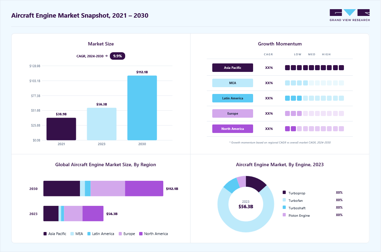Click the MED momentum column header
Screen dimensions: 381x252
pos(312,54)
